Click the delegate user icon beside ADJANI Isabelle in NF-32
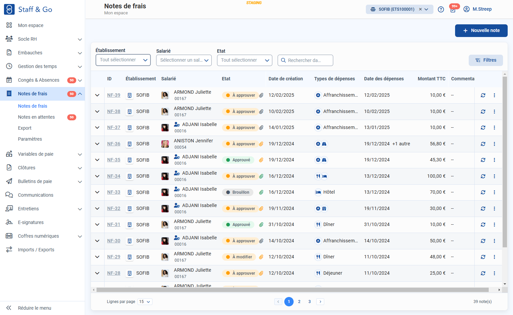This screenshot has height=315, width=513. (x=177, y=205)
